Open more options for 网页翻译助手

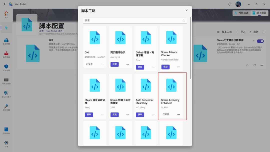tap(127, 64)
